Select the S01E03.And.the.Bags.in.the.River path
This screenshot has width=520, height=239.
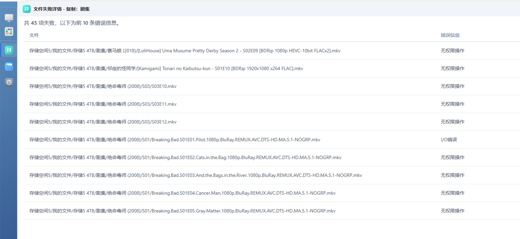coord(196,175)
